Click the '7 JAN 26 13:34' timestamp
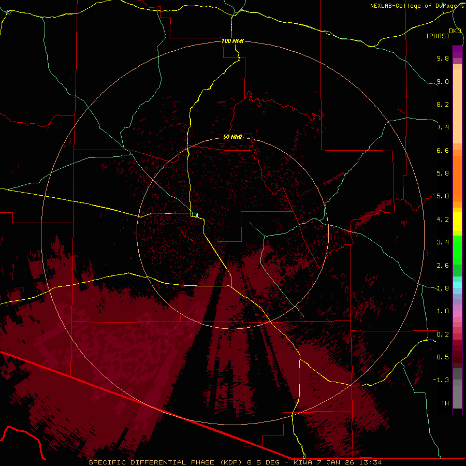 [x=350, y=462]
